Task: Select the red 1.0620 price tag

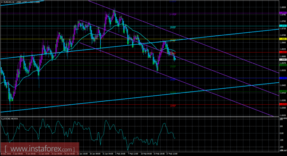Action: pyautogui.click(x=283, y=52)
